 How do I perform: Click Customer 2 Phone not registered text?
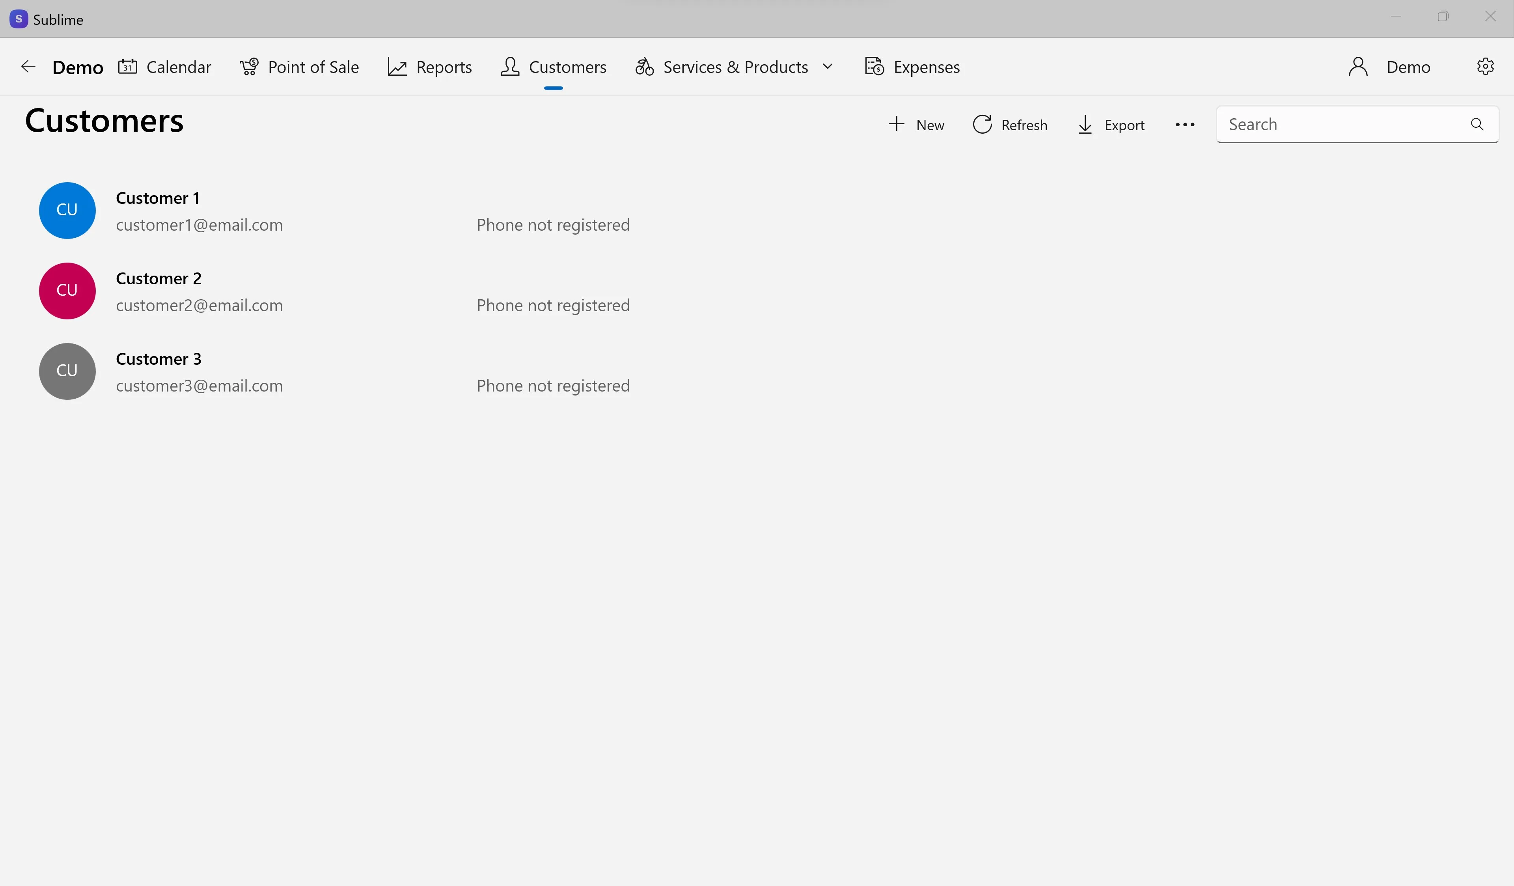[x=553, y=305]
